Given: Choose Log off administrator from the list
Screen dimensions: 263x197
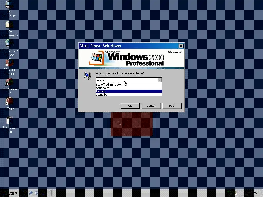Looking at the screenshot, I should (x=129, y=85).
